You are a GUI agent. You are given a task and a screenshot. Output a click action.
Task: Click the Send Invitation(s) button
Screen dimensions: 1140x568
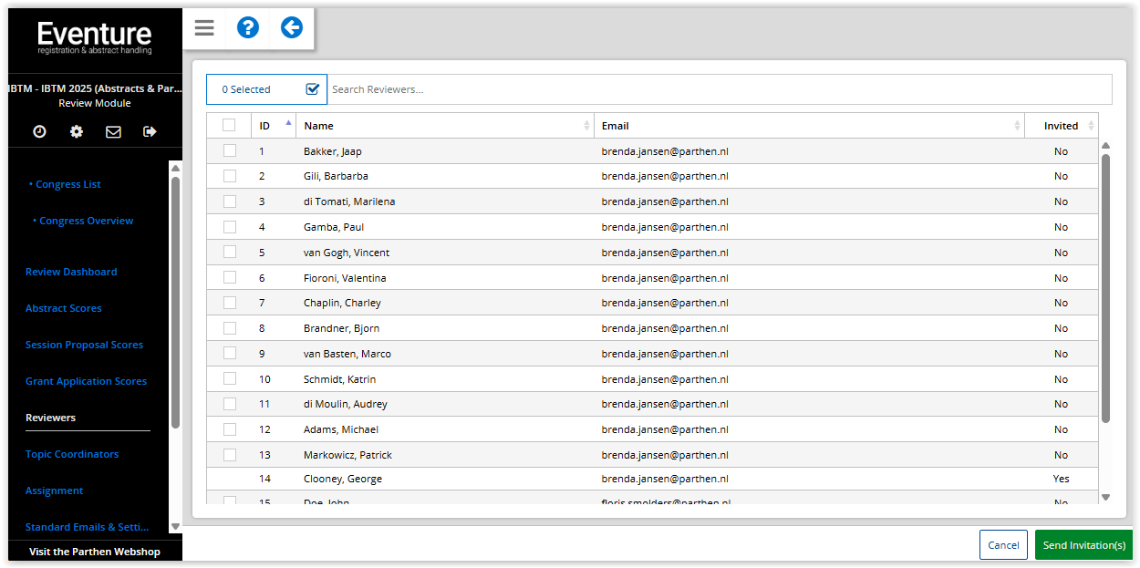[x=1083, y=545]
